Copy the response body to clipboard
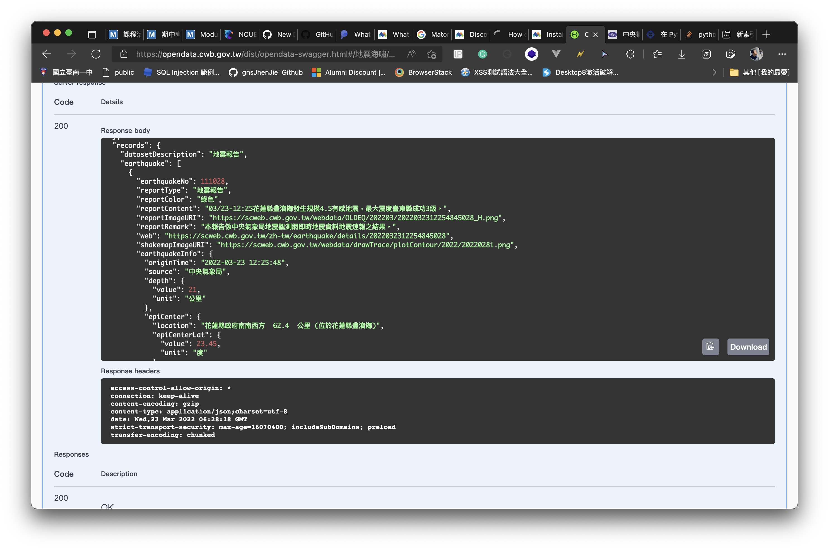This screenshot has height=550, width=829. click(711, 347)
